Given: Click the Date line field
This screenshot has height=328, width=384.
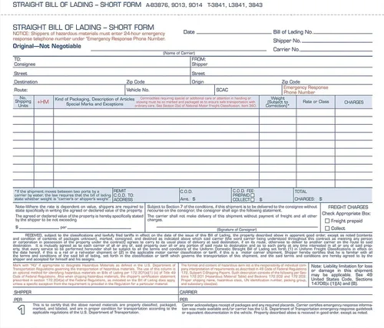Looking at the screenshot, I should click(233, 31).
